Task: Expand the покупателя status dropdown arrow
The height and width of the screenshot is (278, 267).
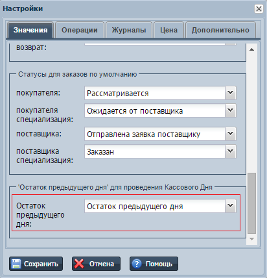Action: (x=231, y=93)
